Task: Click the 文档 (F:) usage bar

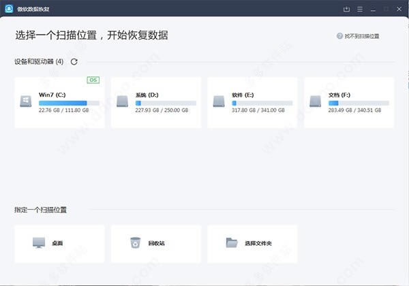Action: (359, 103)
